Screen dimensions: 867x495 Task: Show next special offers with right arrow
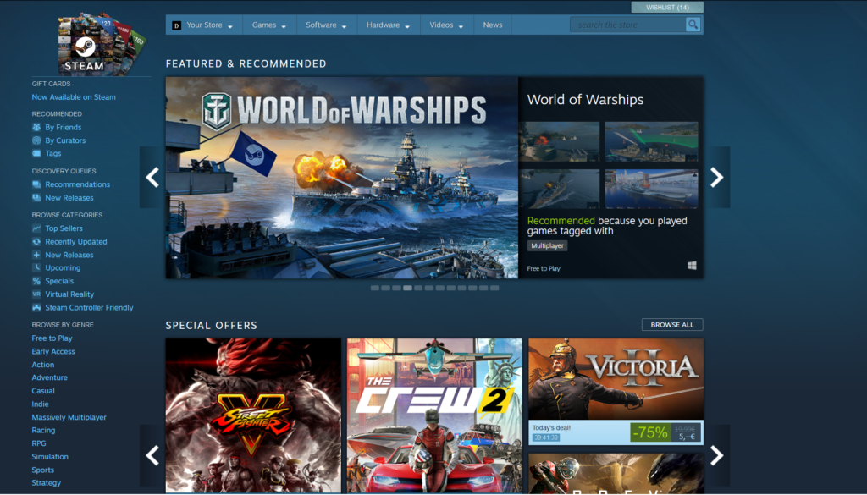(716, 455)
